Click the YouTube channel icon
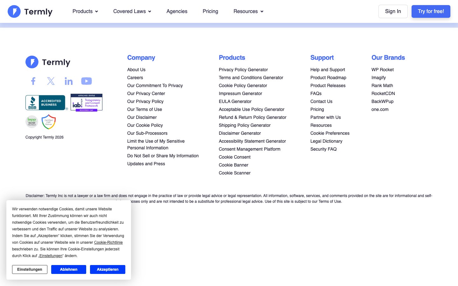Image resolution: width=458 pixels, height=286 pixels. [87, 81]
